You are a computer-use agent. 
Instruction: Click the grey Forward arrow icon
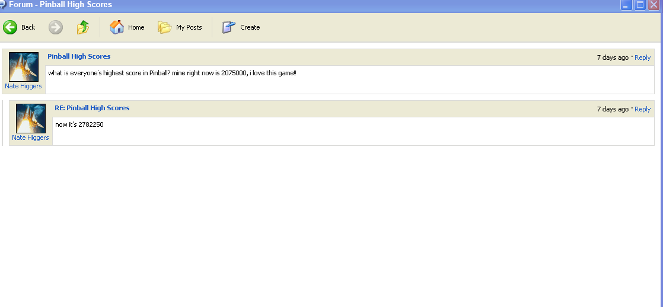tap(55, 27)
